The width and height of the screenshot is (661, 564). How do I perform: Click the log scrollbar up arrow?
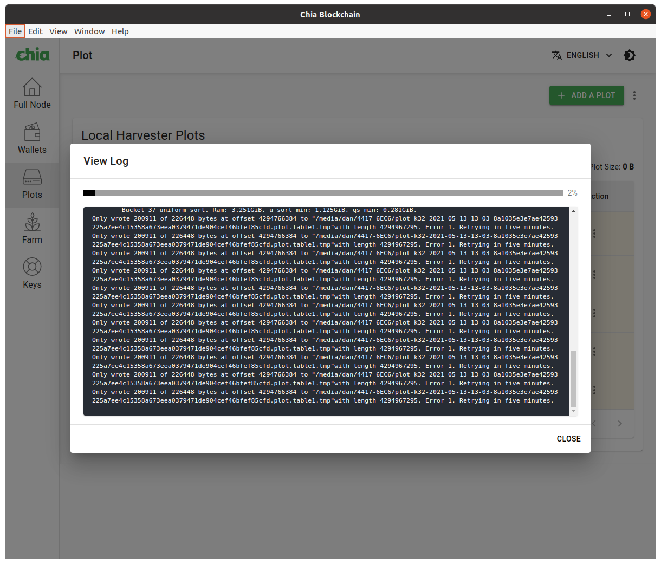pyautogui.click(x=574, y=211)
